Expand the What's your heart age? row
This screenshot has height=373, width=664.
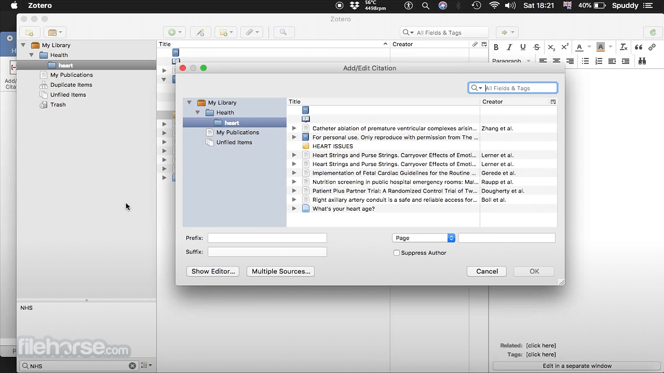(294, 209)
